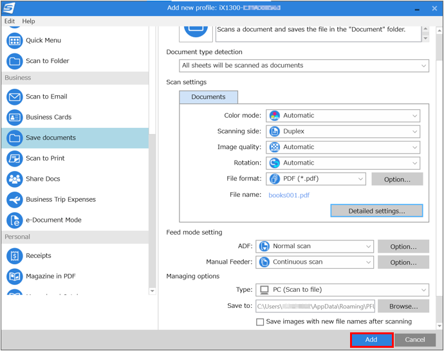
Task: Click the Color mode Automatic icon
Action: tap(274, 116)
